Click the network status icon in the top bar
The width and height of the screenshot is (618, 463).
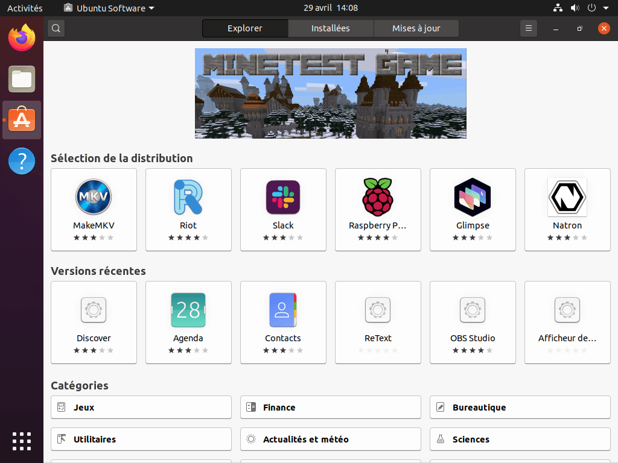[x=558, y=8]
